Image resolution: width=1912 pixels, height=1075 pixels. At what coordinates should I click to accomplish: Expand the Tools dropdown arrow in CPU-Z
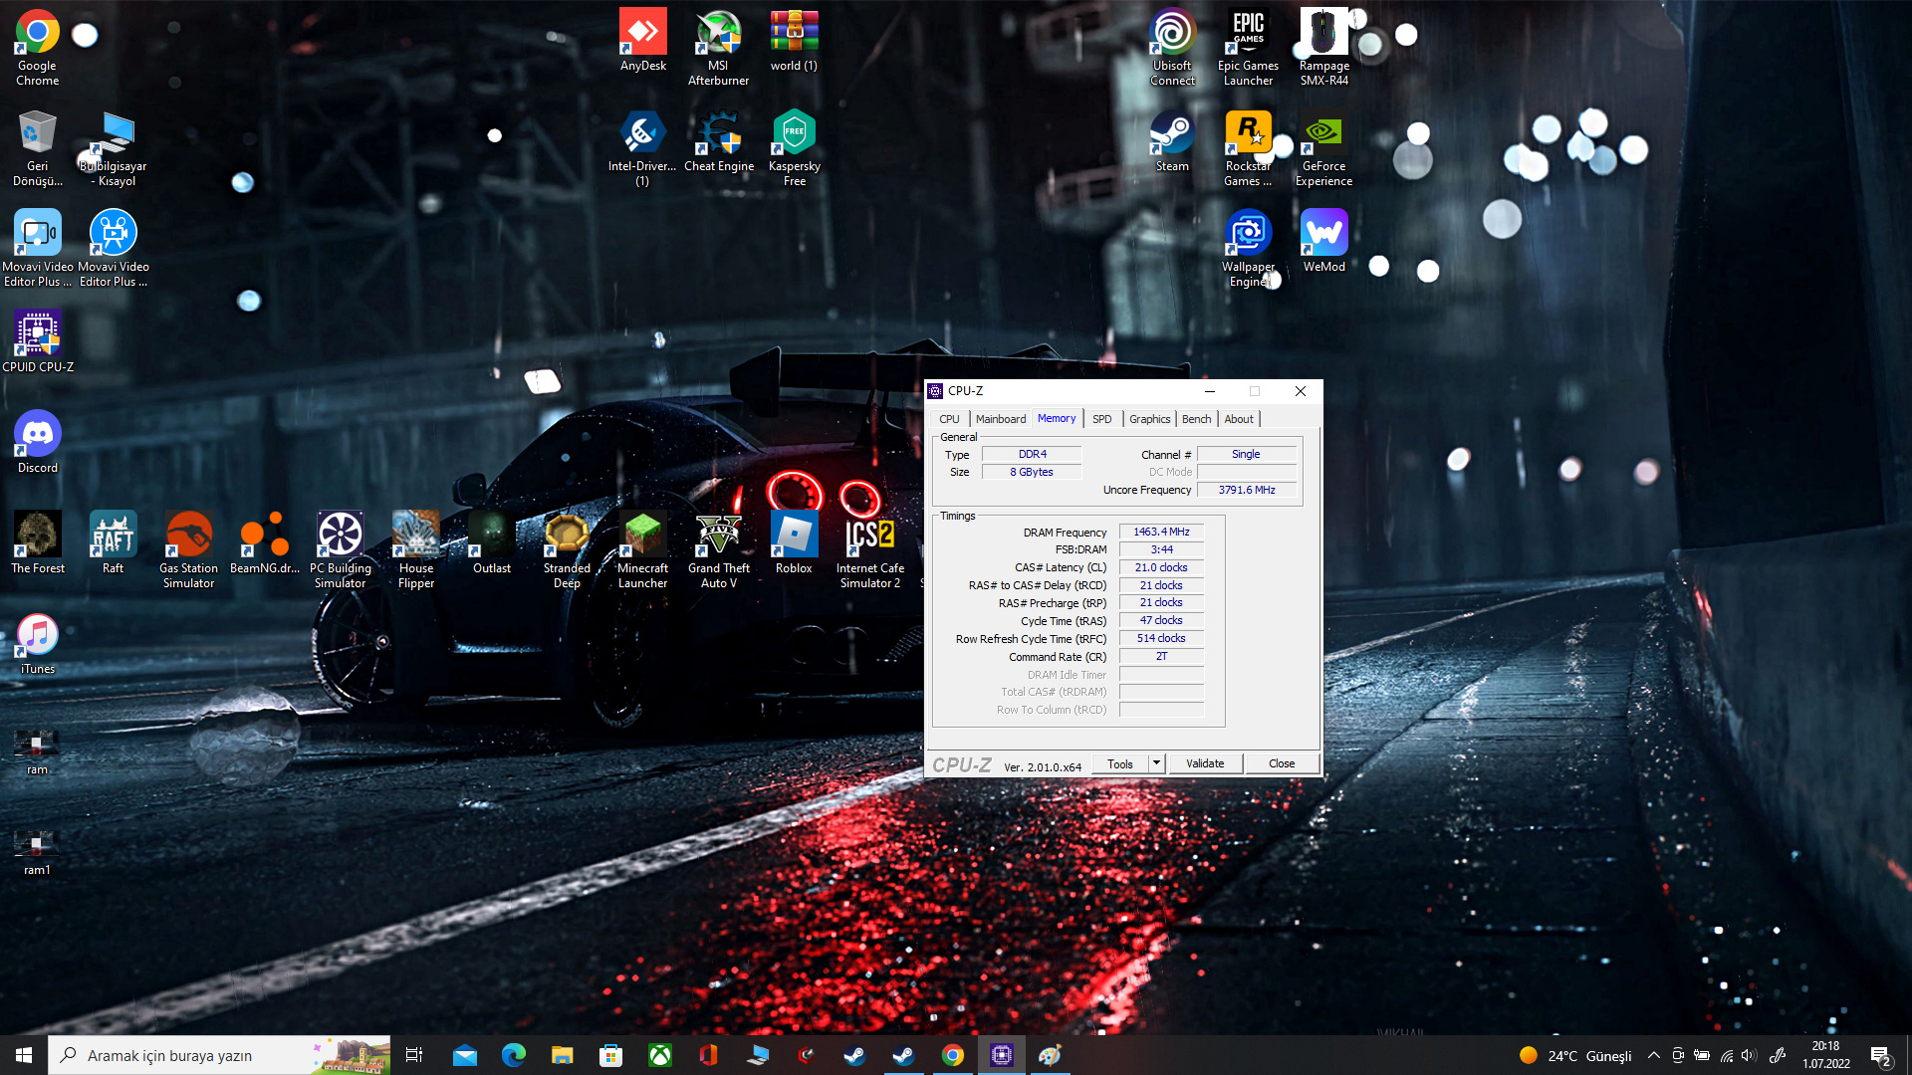pyautogui.click(x=1156, y=763)
